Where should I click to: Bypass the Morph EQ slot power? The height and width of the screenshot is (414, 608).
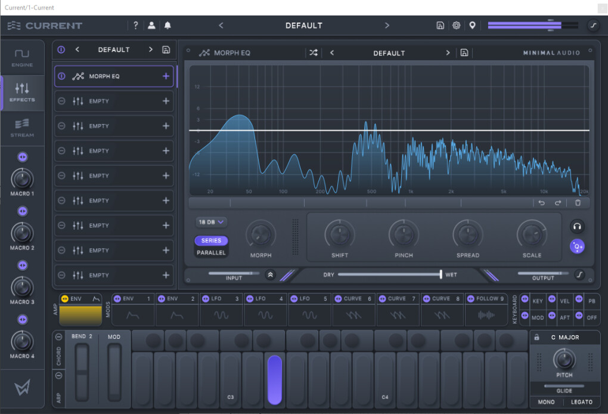pyautogui.click(x=61, y=76)
